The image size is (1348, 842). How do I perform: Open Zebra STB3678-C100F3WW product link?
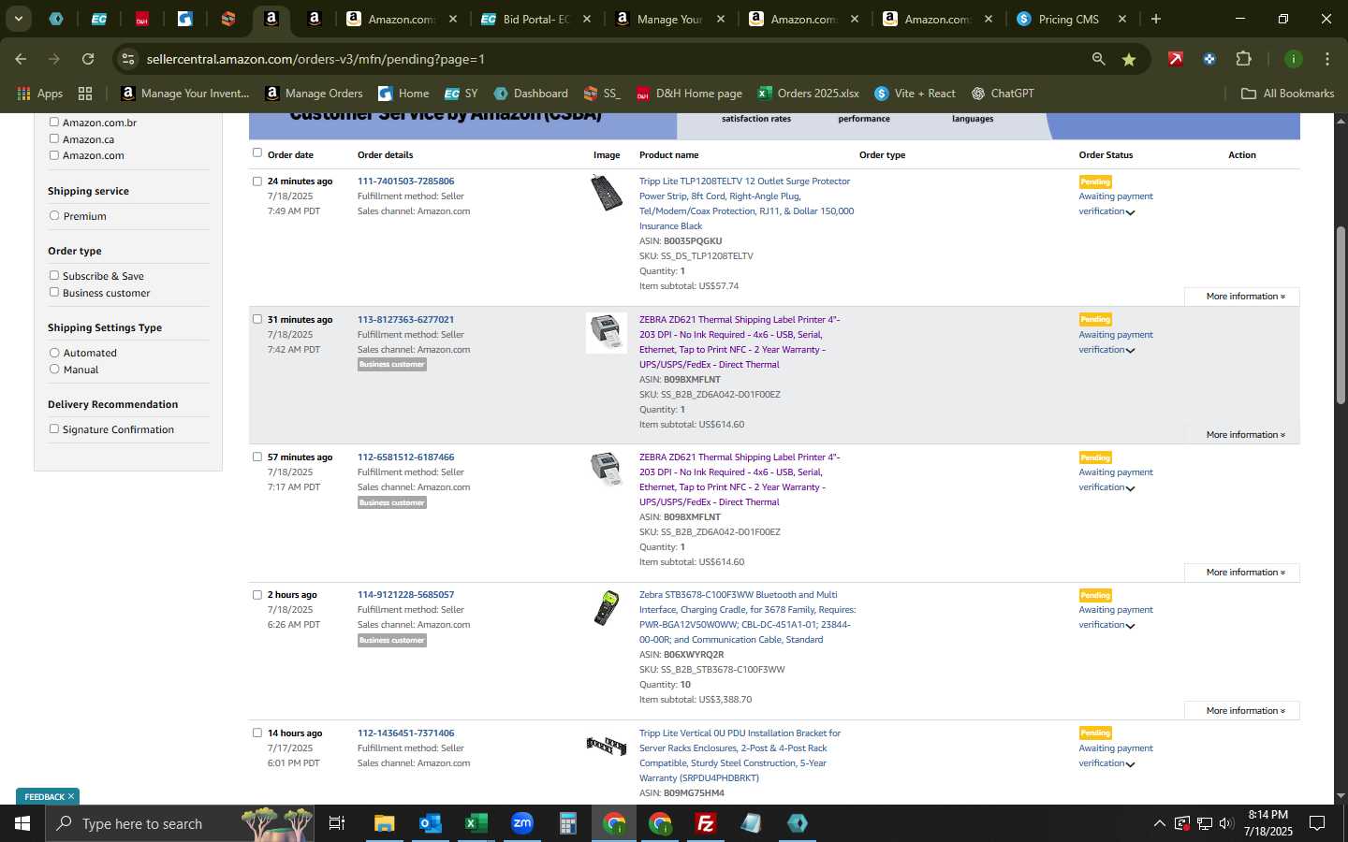point(747,617)
